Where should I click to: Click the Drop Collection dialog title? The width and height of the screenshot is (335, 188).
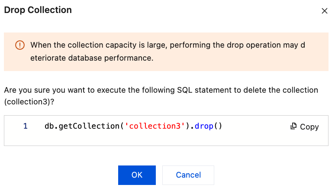pyautogui.click(x=38, y=10)
